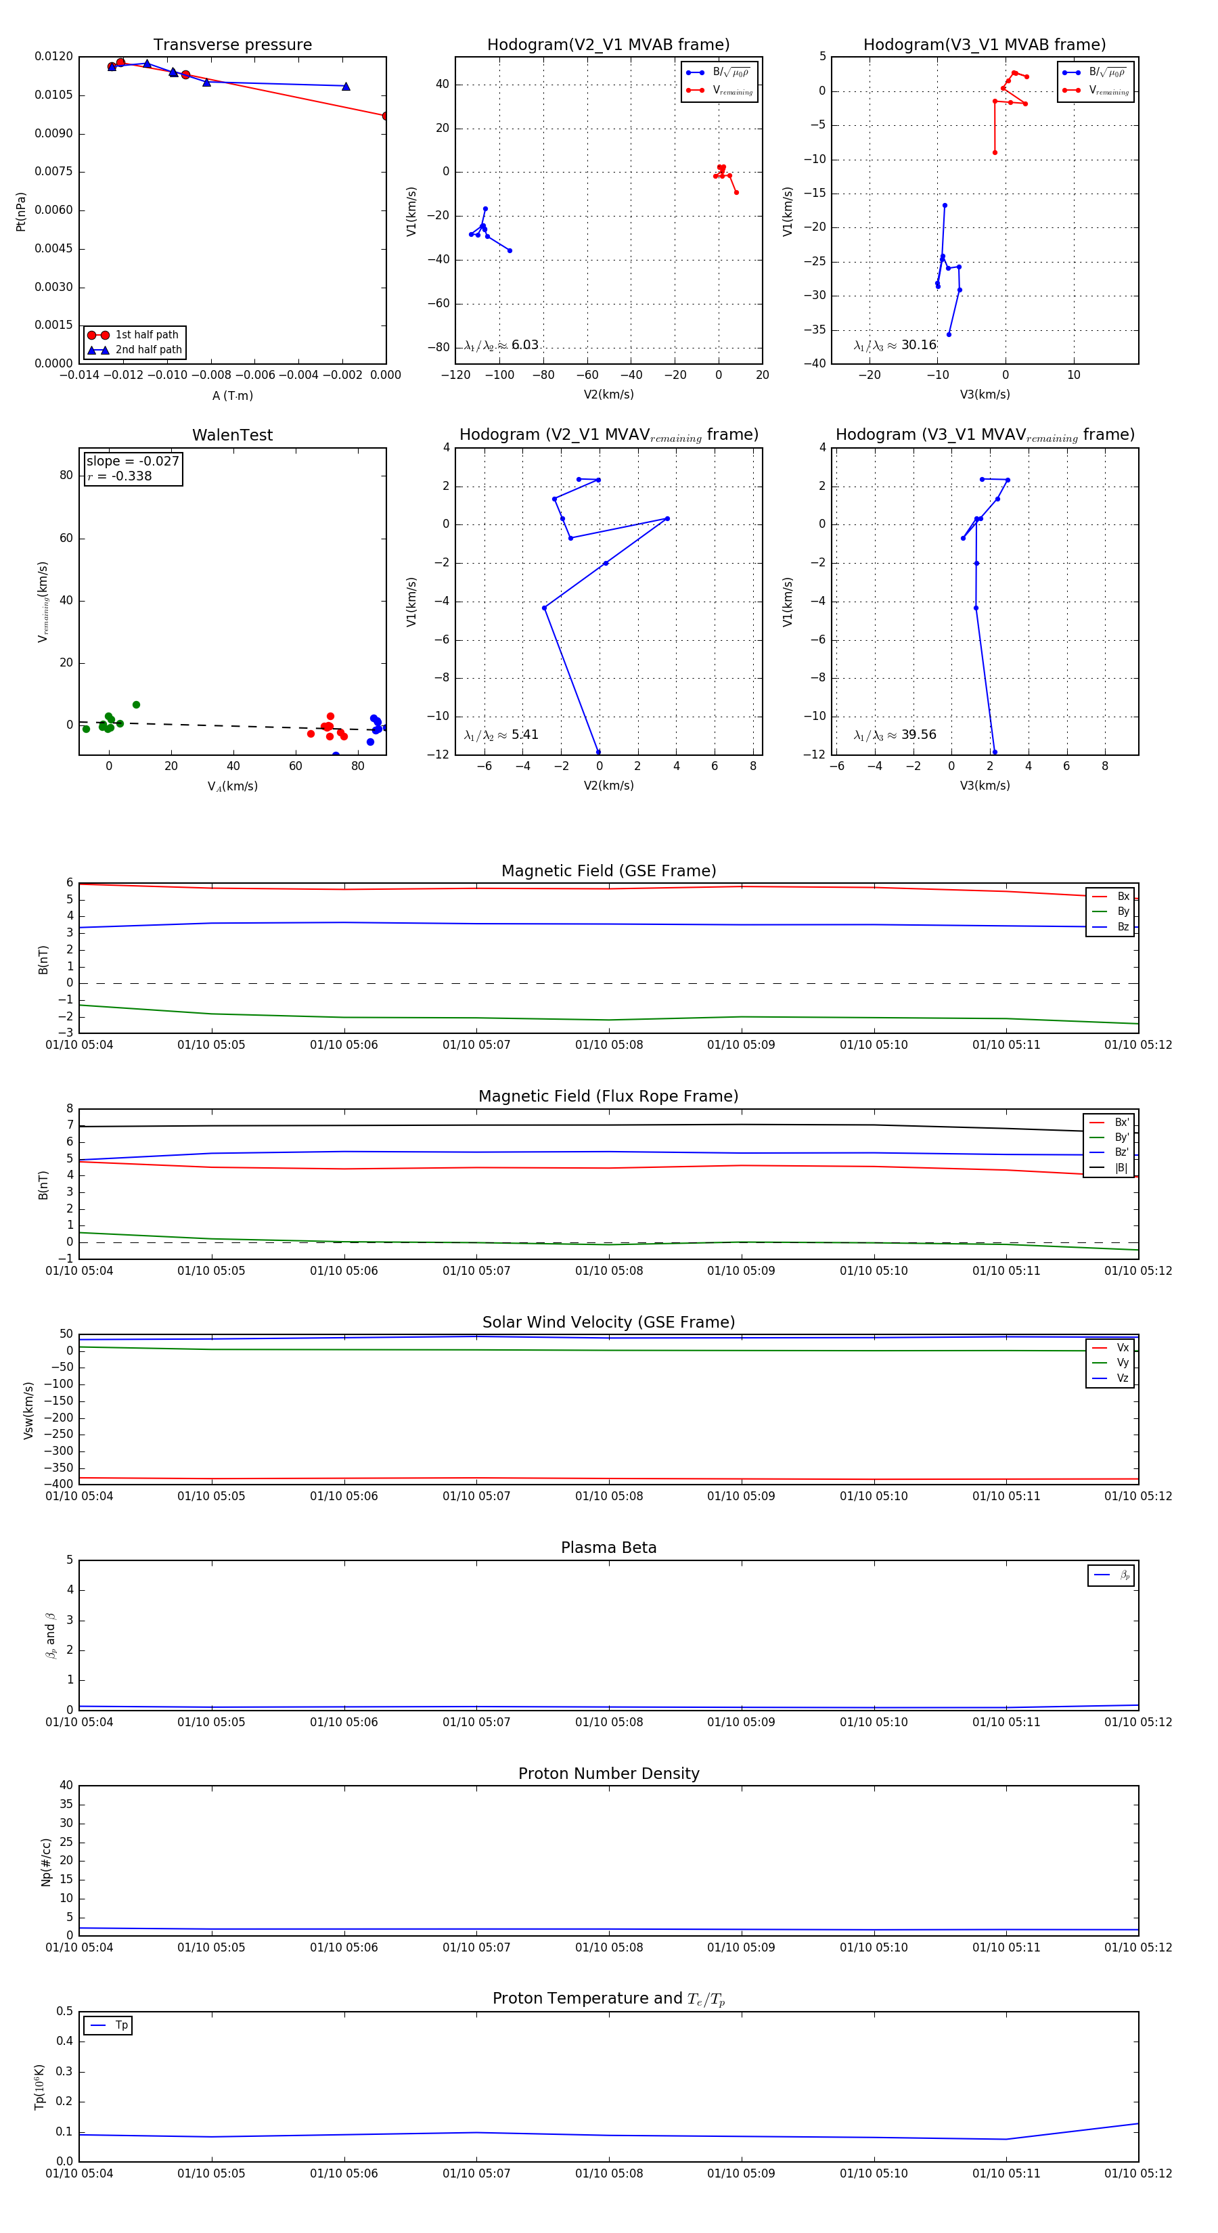The image size is (1218, 2233).
Task: Click the 'A (T·m)' x-axis label
Action: tap(232, 395)
